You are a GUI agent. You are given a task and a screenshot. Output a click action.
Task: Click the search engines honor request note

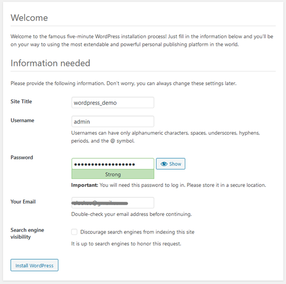point(126,244)
